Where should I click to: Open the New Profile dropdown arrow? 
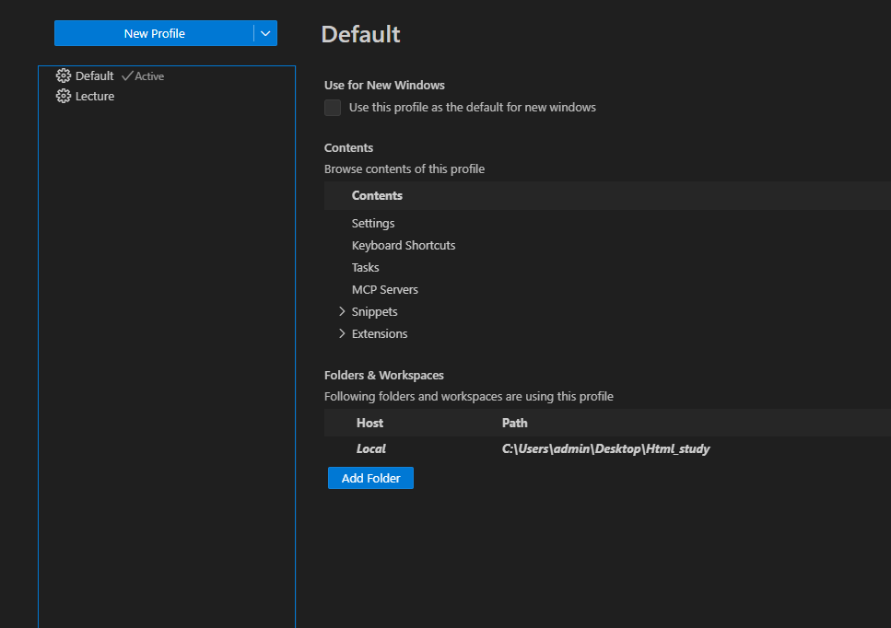point(265,34)
